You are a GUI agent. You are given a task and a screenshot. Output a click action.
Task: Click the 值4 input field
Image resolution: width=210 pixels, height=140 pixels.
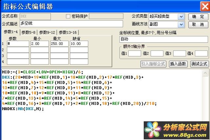click(201, 53)
